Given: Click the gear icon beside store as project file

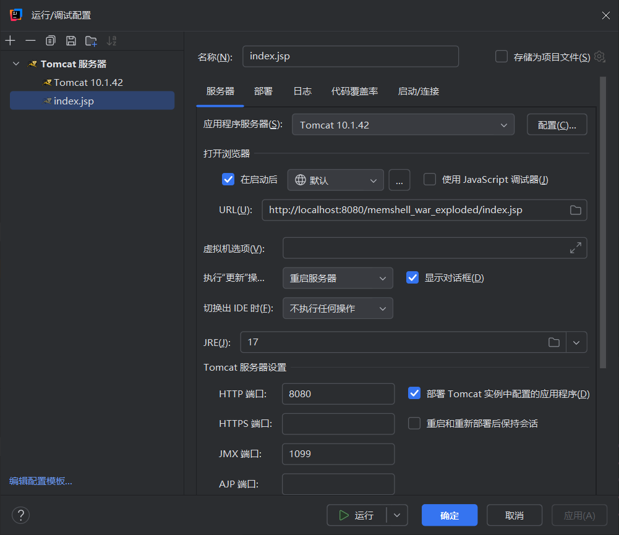Looking at the screenshot, I should point(599,57).
